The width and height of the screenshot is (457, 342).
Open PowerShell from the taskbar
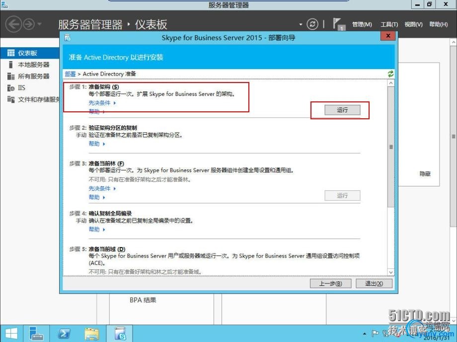pos(64,333)
